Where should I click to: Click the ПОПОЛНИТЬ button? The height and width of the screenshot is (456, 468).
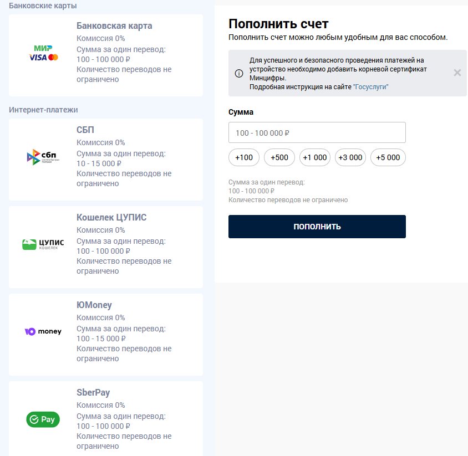[317, 227]
